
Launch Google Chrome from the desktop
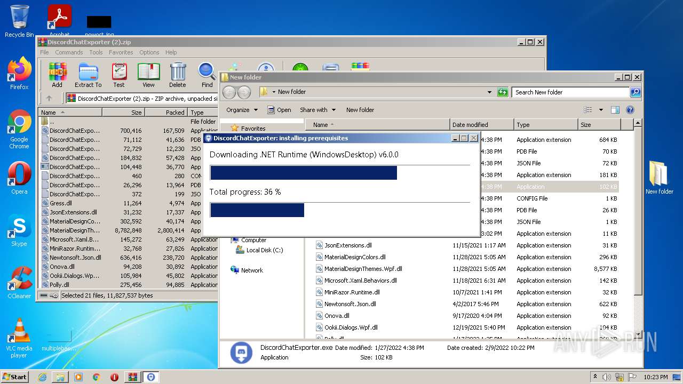[x=19, y=129]
